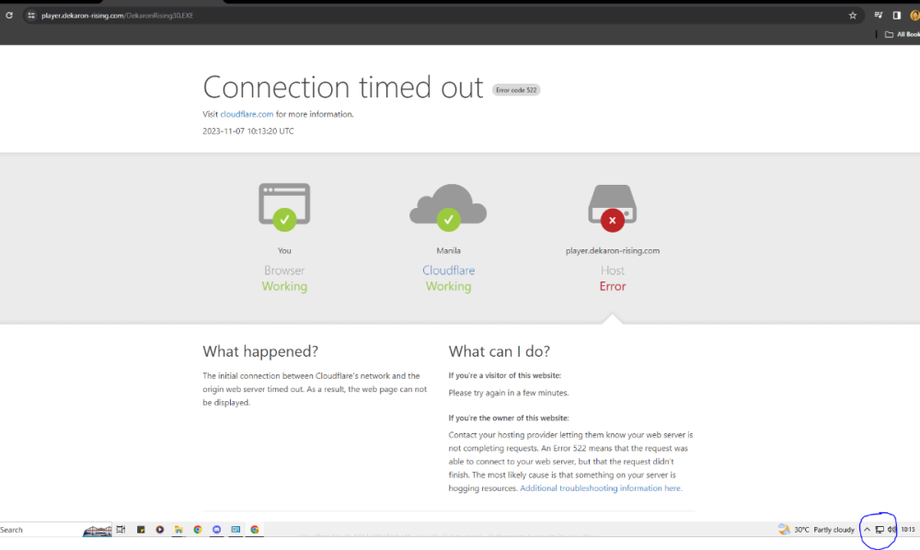Open the Chrome profile avatar
This screenshot has height=550, width=920.
pyautogui.click(x=914, y=16)
